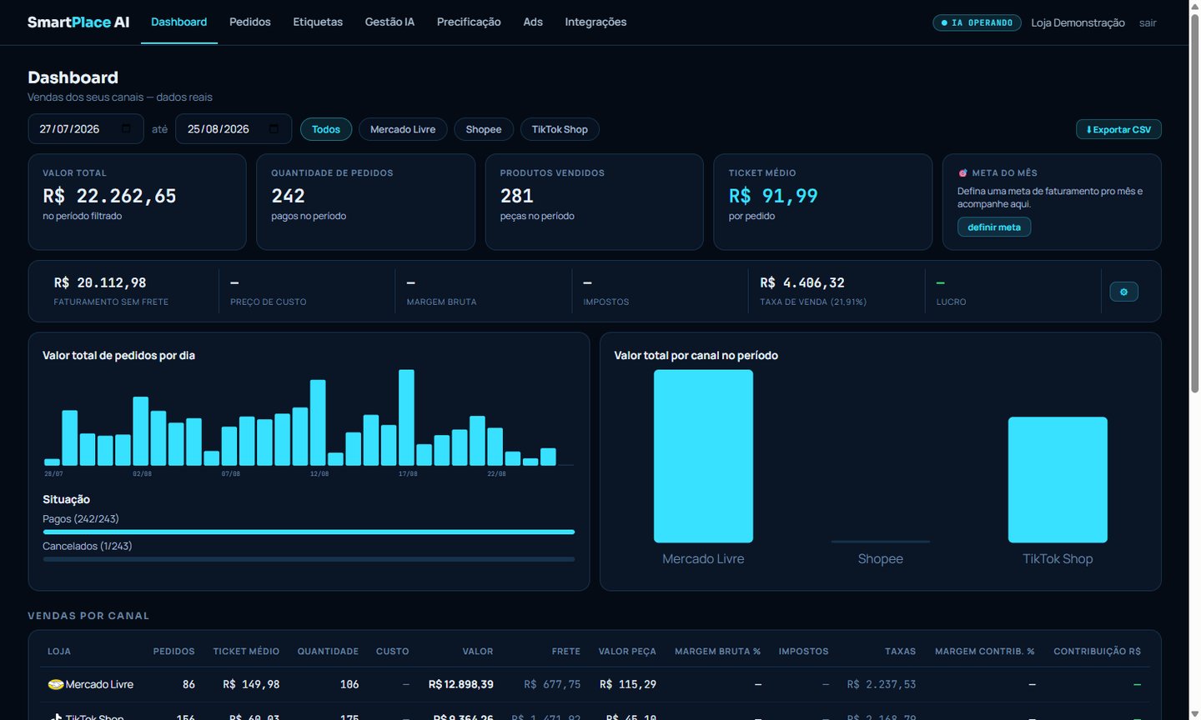Image resolution: width=1201 pixels, height=720 pixels.
Task: Click the definir meta button
Action: click(994, 227)
